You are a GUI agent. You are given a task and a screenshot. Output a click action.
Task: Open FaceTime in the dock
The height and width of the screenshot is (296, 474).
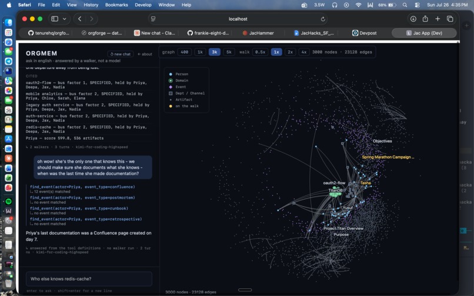8,100
